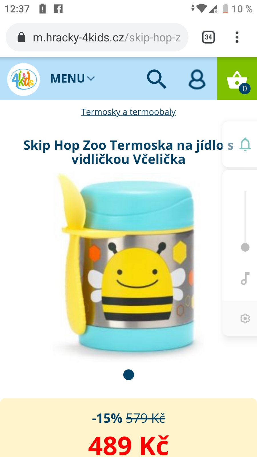Tap the 489 Kč price
The image size is (257, 457).
128,446
